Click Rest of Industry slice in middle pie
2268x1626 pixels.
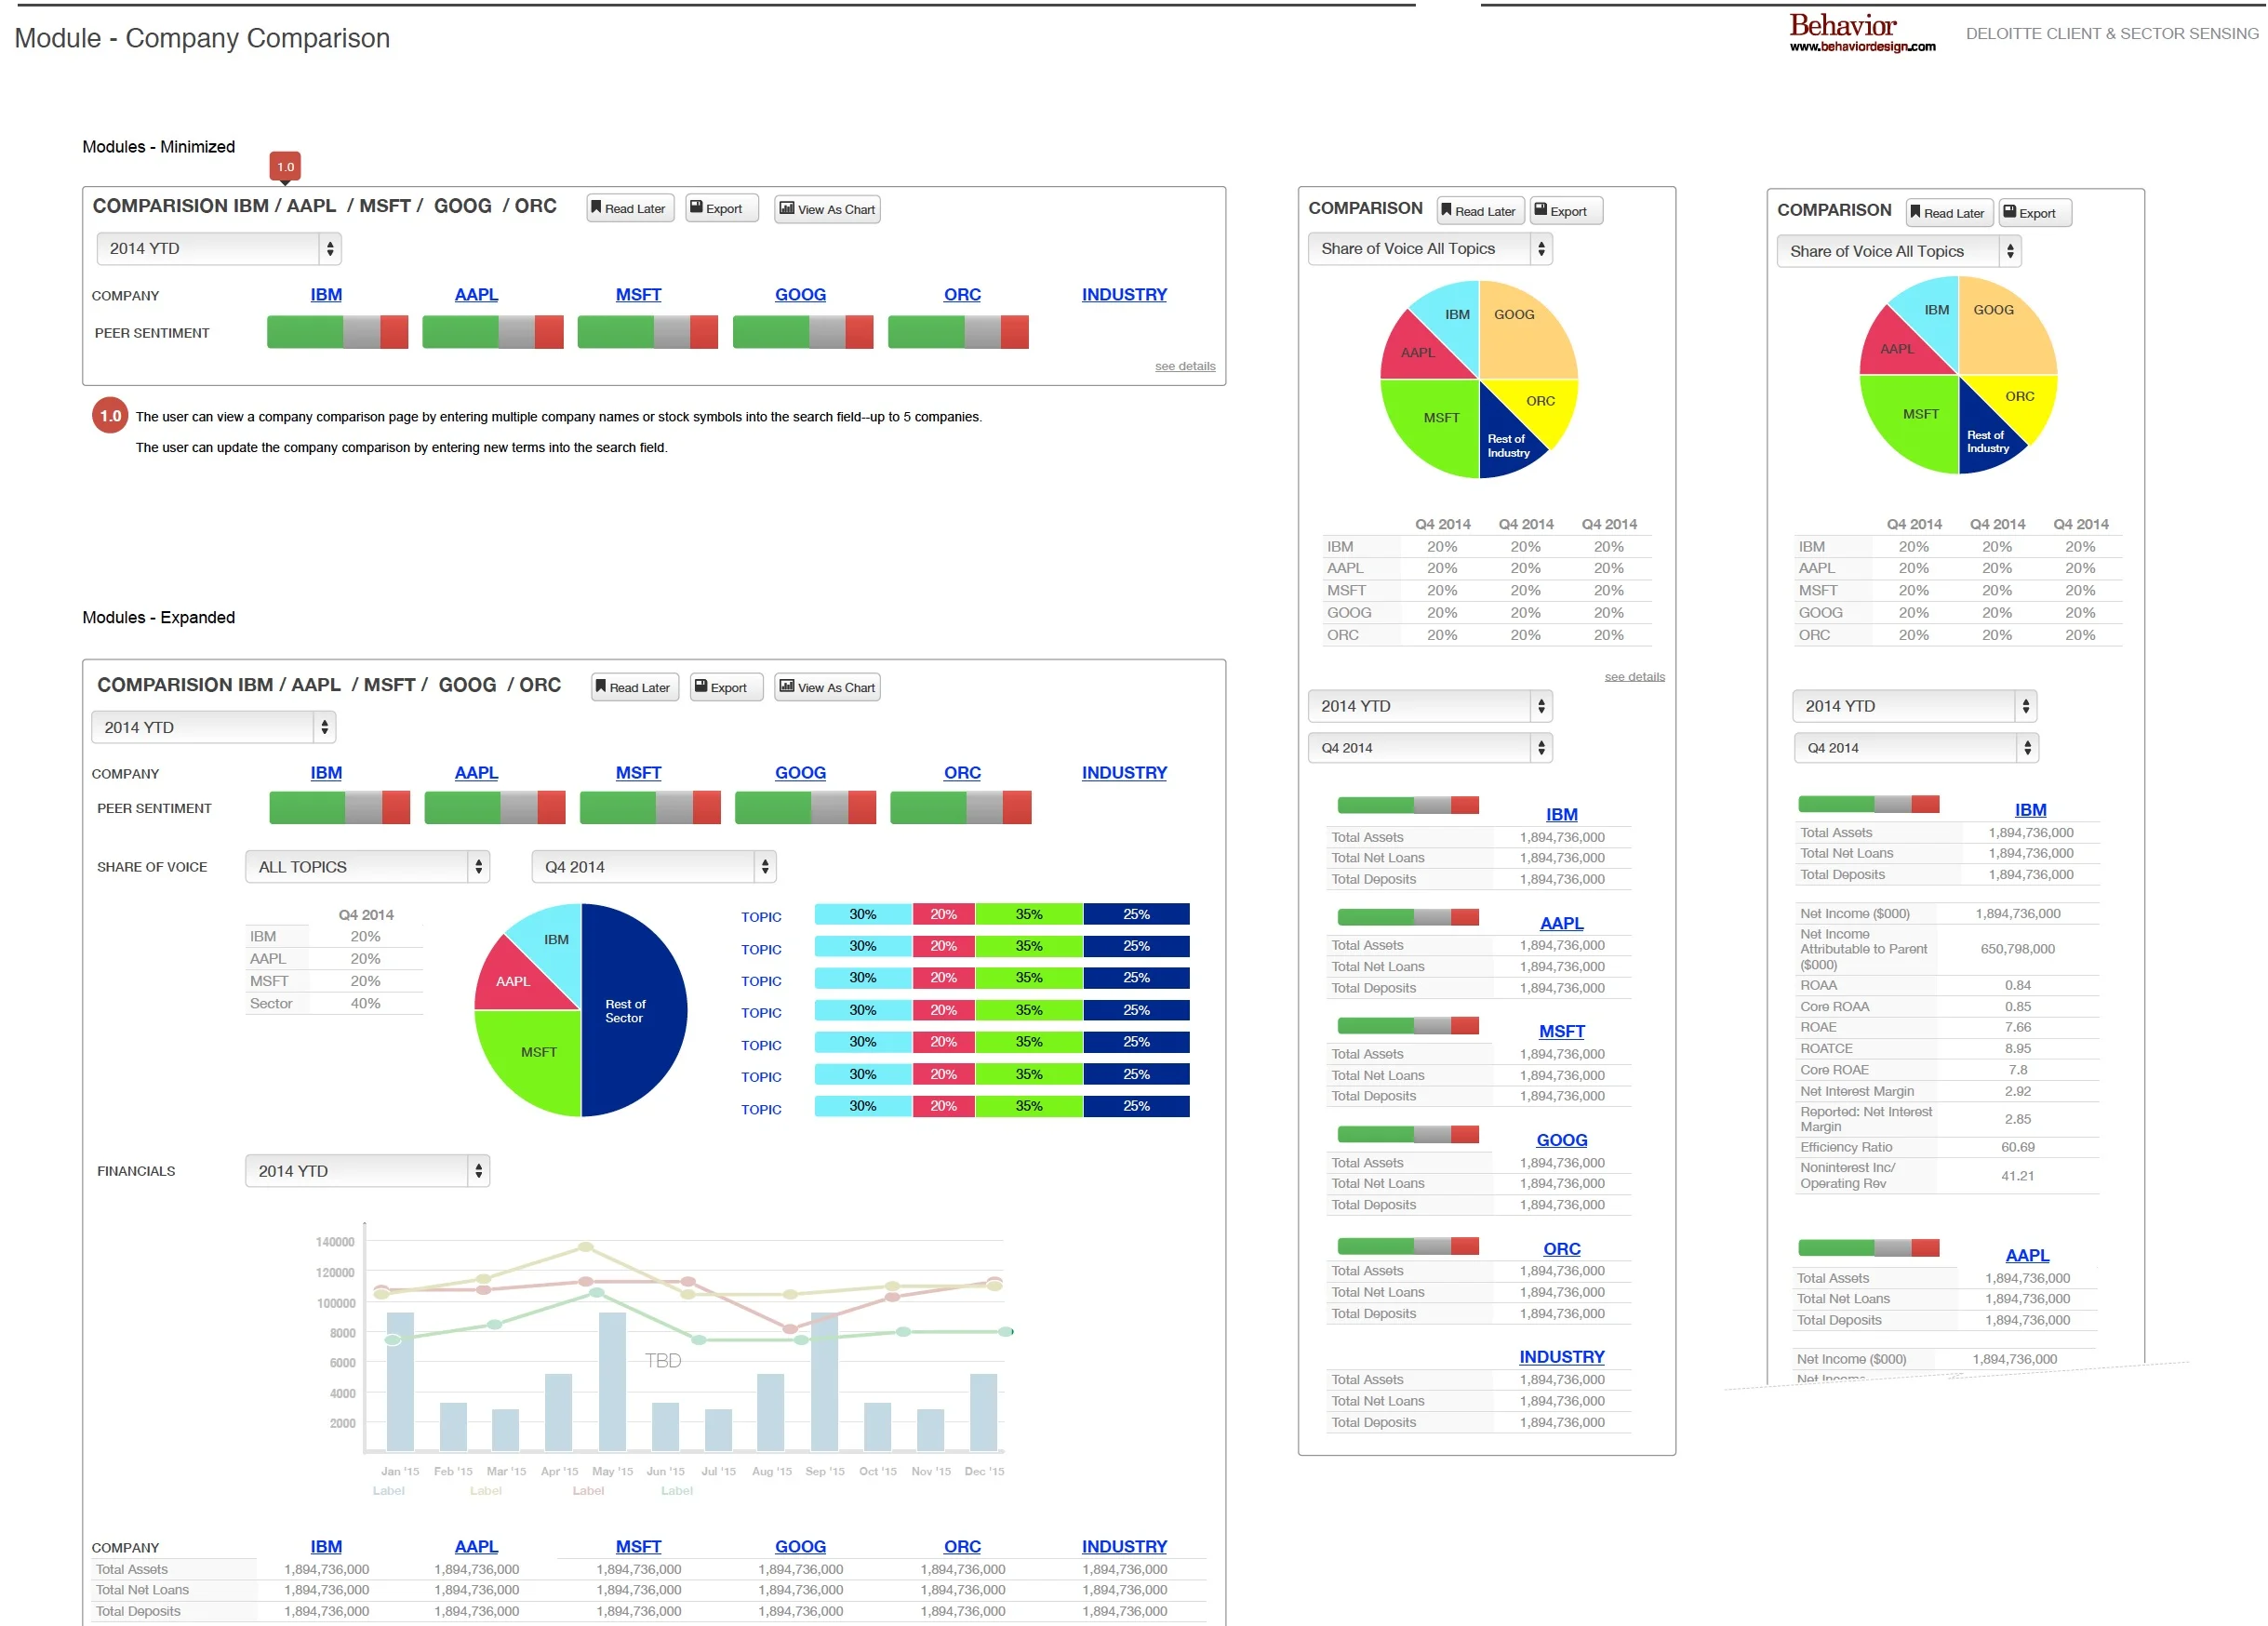tap(1510, 440)
